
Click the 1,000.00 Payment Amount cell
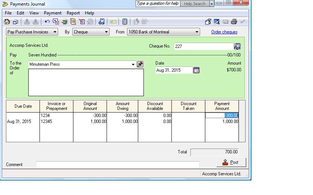click(222, 121)
